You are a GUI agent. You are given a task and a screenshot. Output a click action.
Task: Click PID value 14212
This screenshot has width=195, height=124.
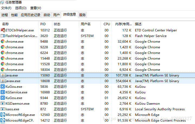[x=45, y=121]
